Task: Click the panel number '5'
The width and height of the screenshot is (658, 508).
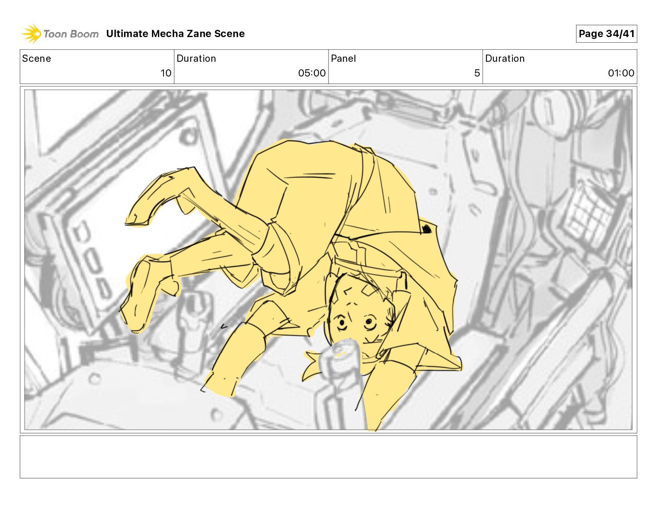Action: [477, 73]
